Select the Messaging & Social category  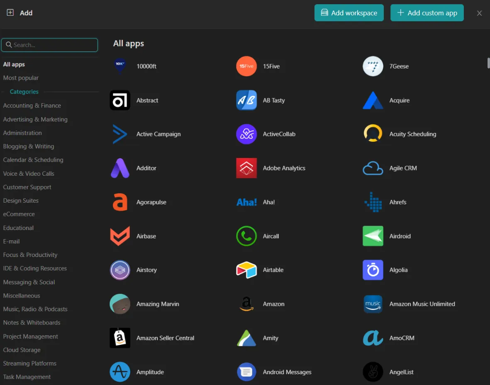click(29, 282)
